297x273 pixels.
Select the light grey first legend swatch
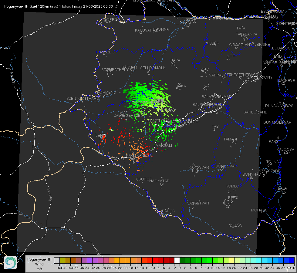(57, 260)
